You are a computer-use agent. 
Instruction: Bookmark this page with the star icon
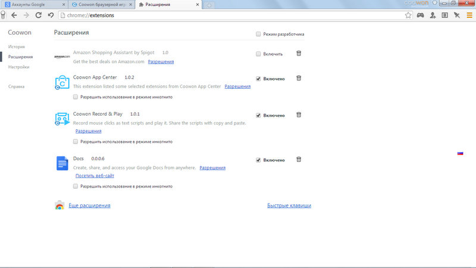(408, 15)
